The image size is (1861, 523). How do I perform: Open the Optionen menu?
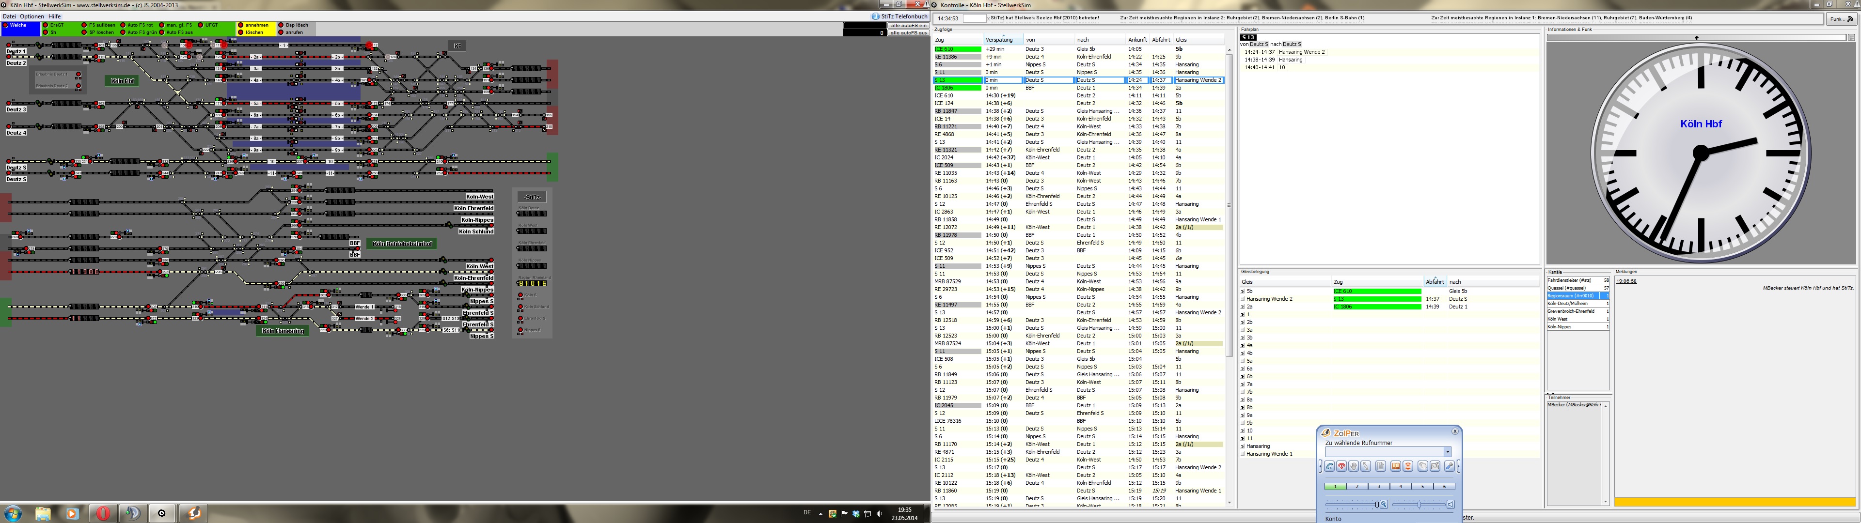point(32,16)
